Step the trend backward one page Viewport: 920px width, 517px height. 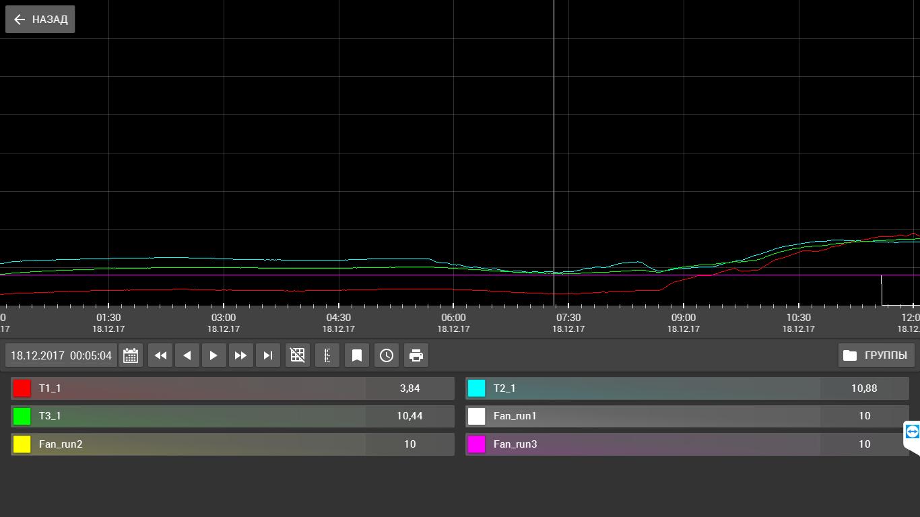187,355
